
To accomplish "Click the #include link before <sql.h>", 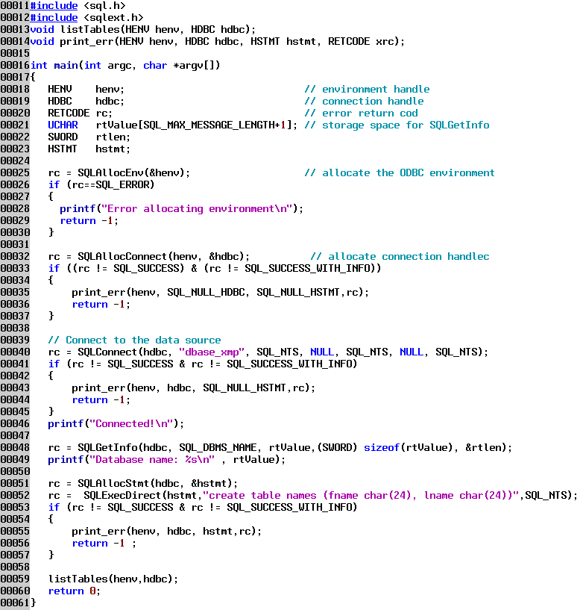I will (x=54, y=6).
